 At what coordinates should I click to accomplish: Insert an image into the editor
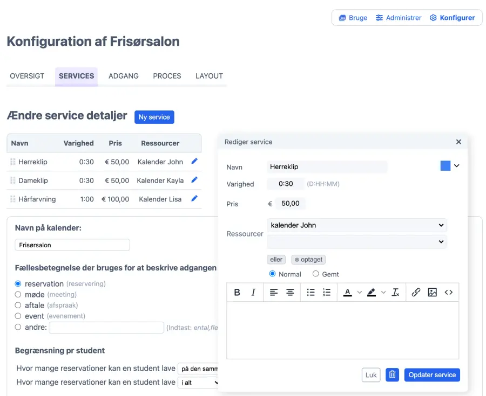tap(432, 293)
